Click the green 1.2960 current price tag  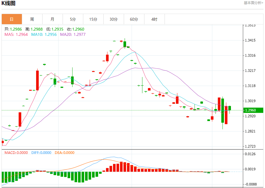pyautogui.click(x=253, y=110)
